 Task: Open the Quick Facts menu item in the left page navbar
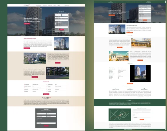[50, 5]
